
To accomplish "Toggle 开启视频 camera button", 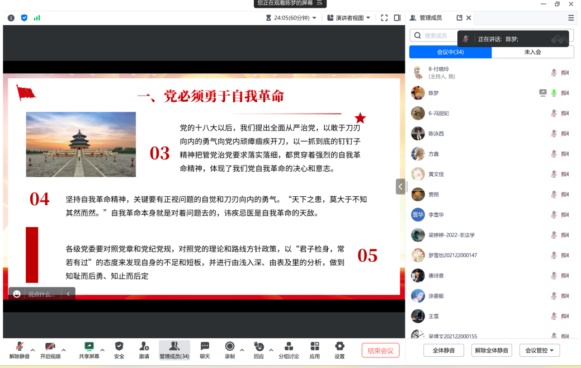I will click(x=50, y=350).
